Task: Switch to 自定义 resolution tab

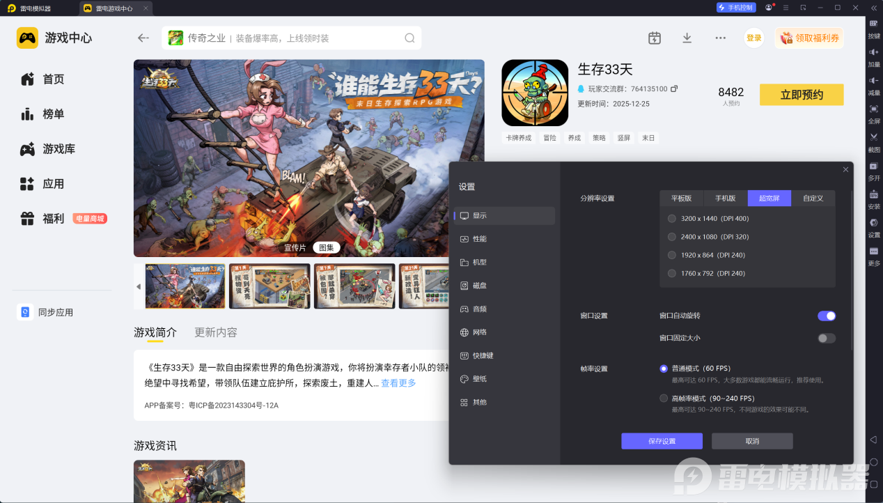Action: pos(813,199)
